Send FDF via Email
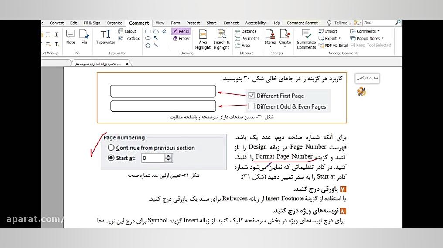The image size is (443, 248). [333, 46]
